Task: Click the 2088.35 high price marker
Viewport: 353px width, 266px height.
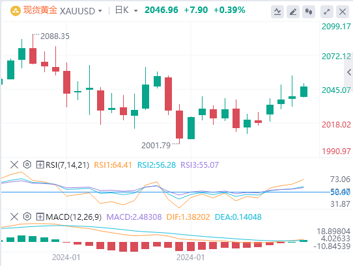Action: pos(55,36)
